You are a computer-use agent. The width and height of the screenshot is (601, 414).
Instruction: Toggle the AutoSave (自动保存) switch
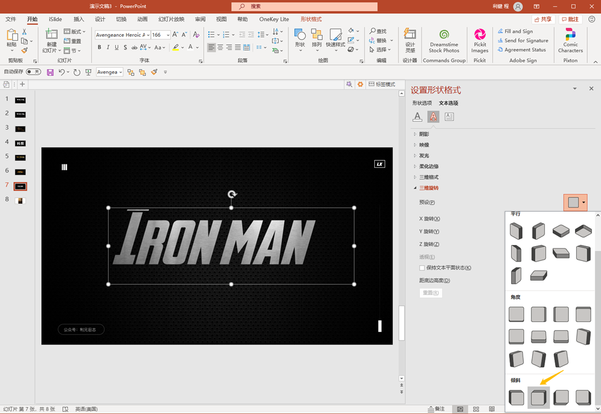point(33,72)
